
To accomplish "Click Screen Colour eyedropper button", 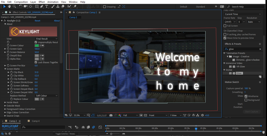I will [42, 45].
